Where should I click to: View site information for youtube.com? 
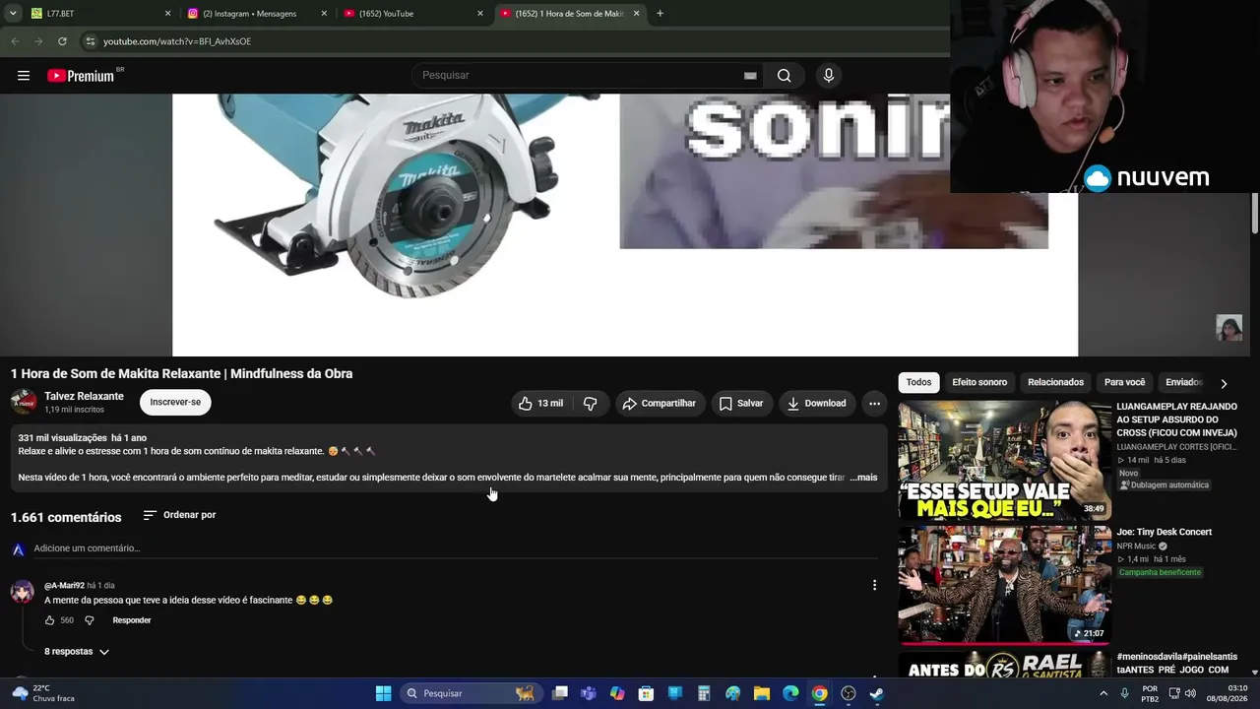coord(90,41)
